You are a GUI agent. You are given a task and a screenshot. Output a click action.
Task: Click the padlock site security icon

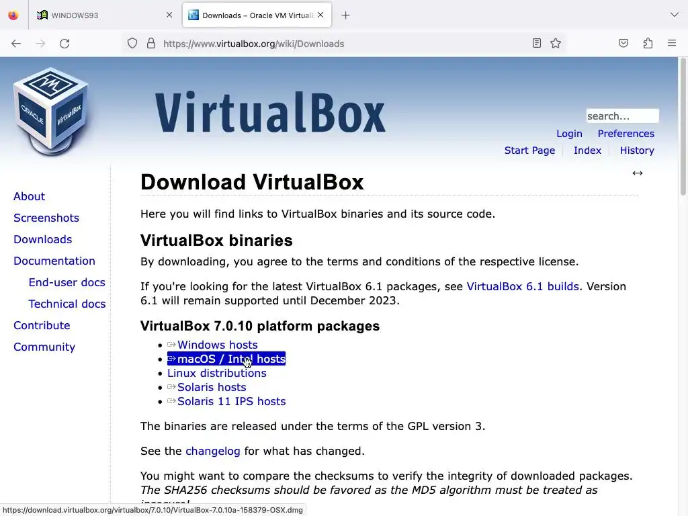point(151,44)
